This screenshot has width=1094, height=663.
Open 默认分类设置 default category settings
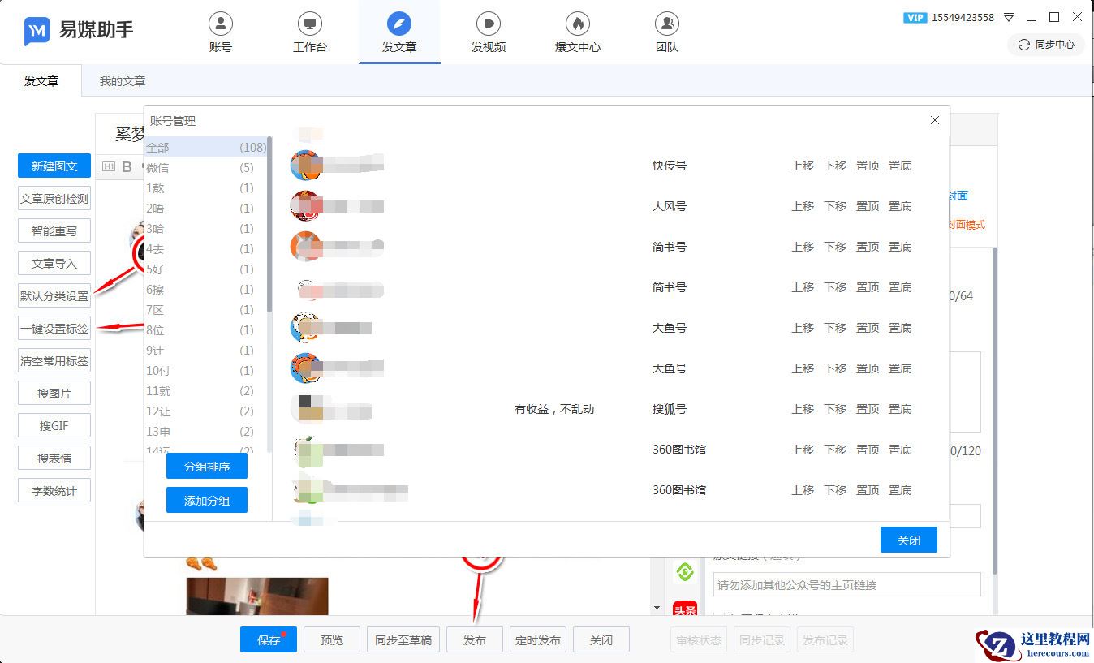(x=54, y=296)
